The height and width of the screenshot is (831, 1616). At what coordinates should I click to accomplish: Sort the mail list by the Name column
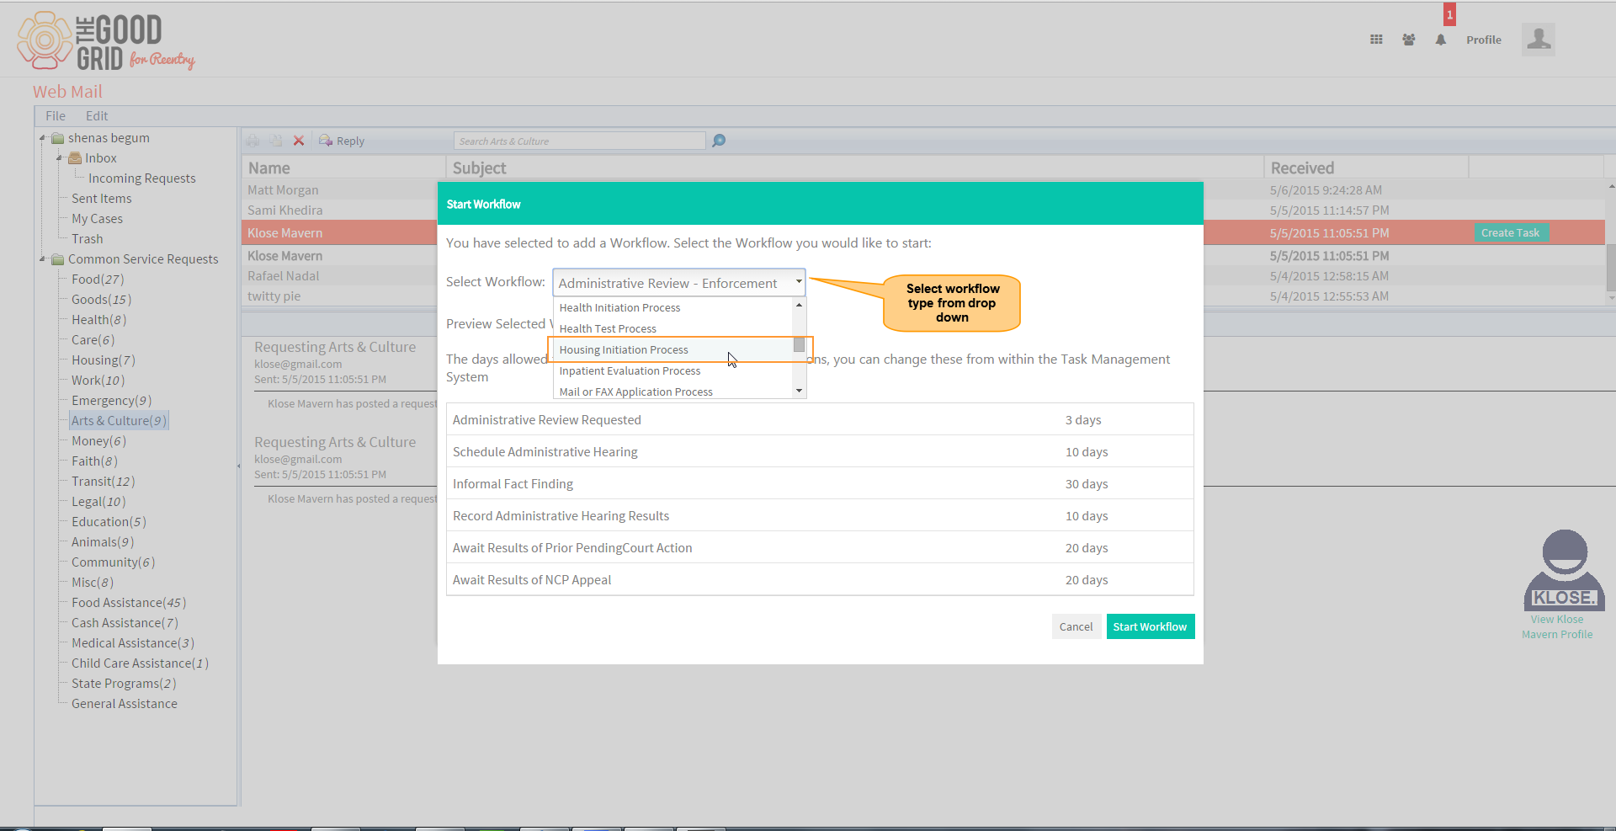(343, 168)
